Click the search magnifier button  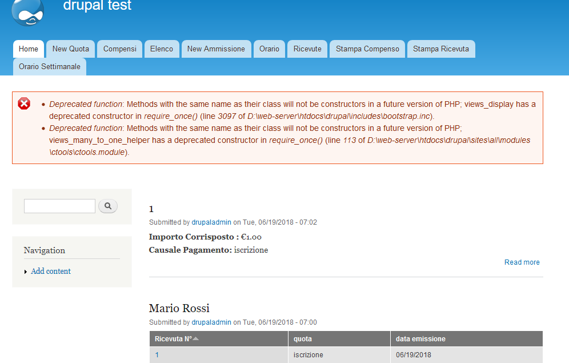[x=108, y=206]
